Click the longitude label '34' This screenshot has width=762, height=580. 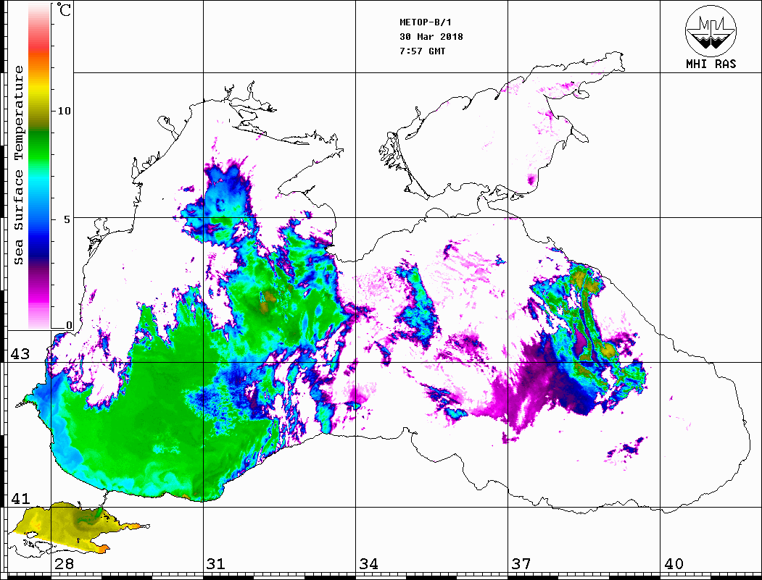(x=368, y=564)
